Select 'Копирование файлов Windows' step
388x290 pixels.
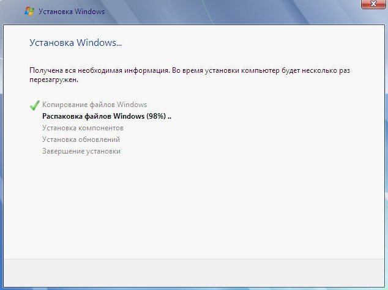tap(94, 105)
